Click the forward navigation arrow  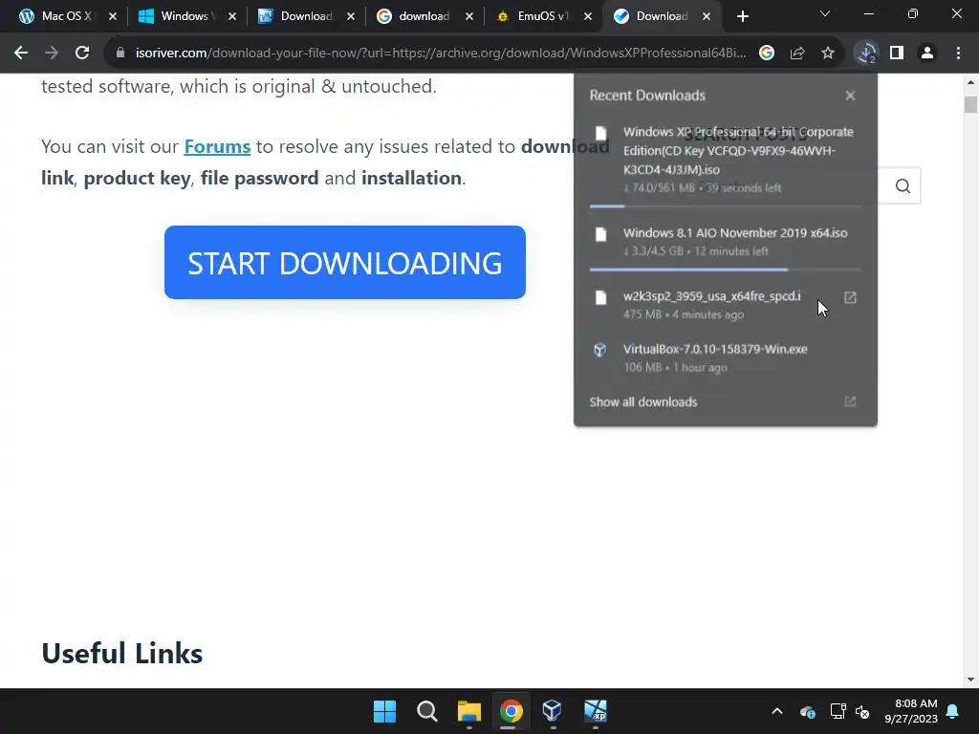coord(52,54)
